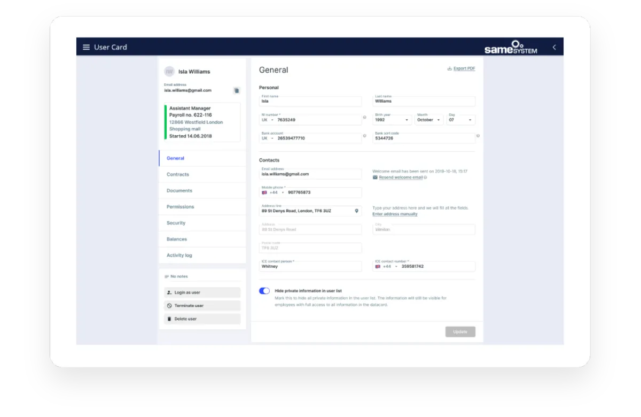641x417 pixels.
Task: Click the Terminate user button
Action: (202, 306)
